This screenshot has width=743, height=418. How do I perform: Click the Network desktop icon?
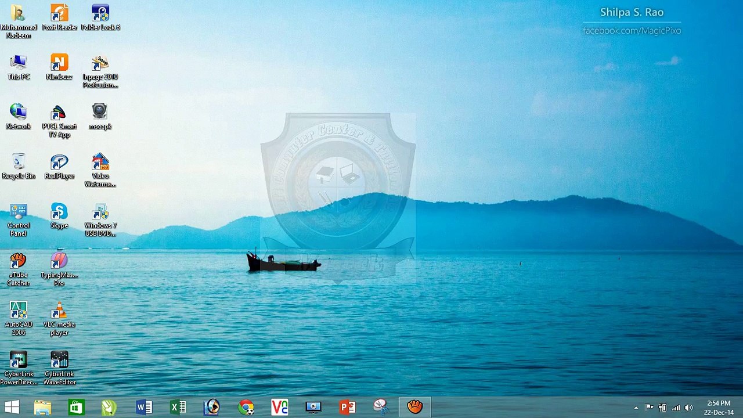click(19, 117)
